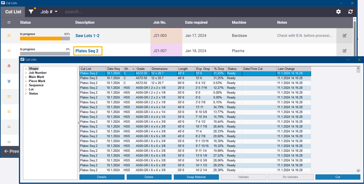The width and height of the screenshot is (364, 184).
Task: Open the Saw Lots 1-2 link
Action: pos(87,36)
